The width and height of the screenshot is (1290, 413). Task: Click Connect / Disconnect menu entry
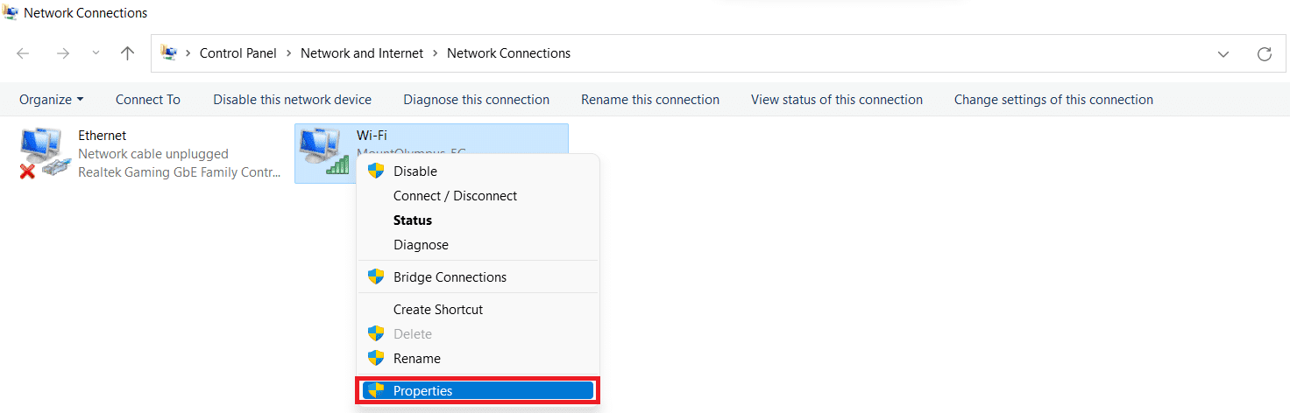point(455,196)
